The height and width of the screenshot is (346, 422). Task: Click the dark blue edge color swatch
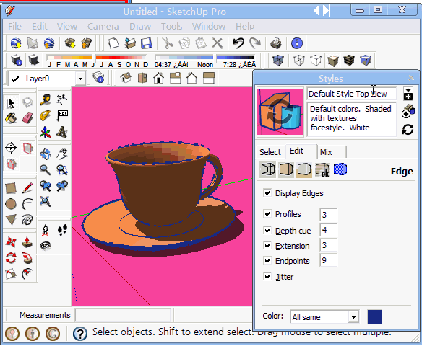(x=374, y=316)
